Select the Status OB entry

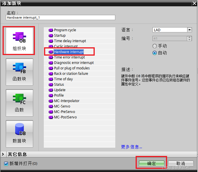pos(59,85)
